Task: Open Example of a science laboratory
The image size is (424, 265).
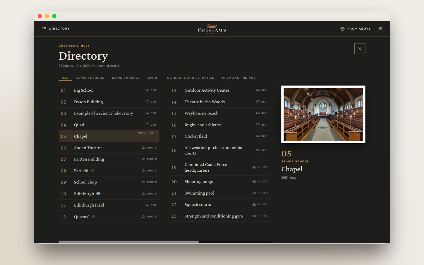Action: pyautogui.click(x=109, y=113)
